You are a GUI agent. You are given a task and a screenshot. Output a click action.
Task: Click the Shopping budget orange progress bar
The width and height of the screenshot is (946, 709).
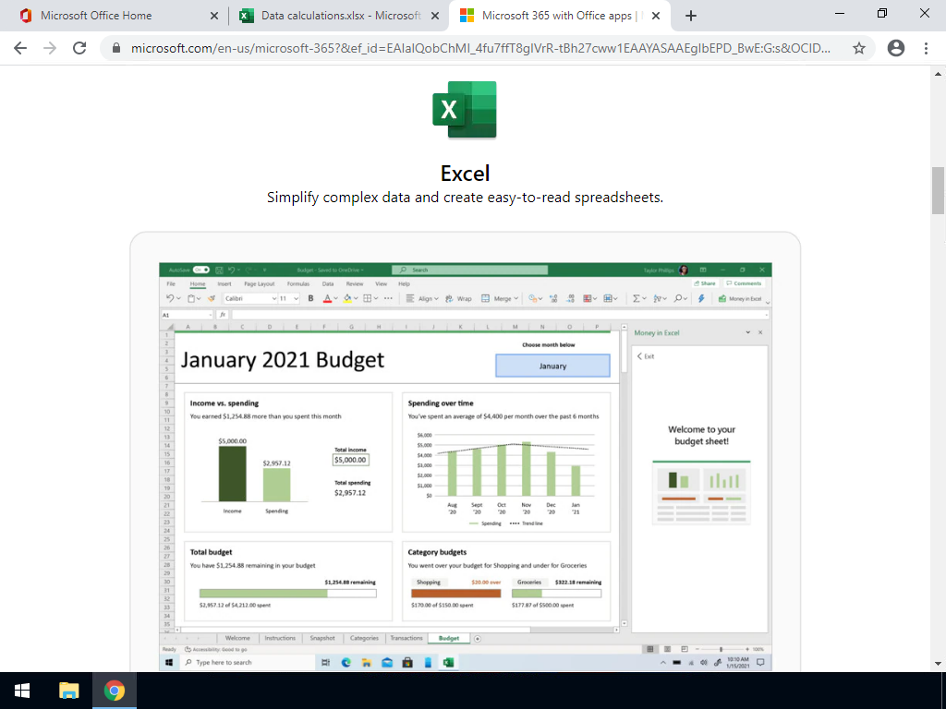[456, 594]
